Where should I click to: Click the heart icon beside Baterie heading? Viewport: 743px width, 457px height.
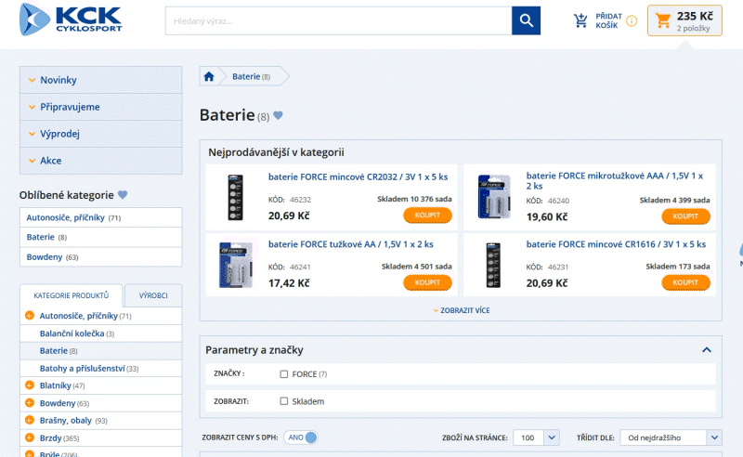tap(278, 116)
